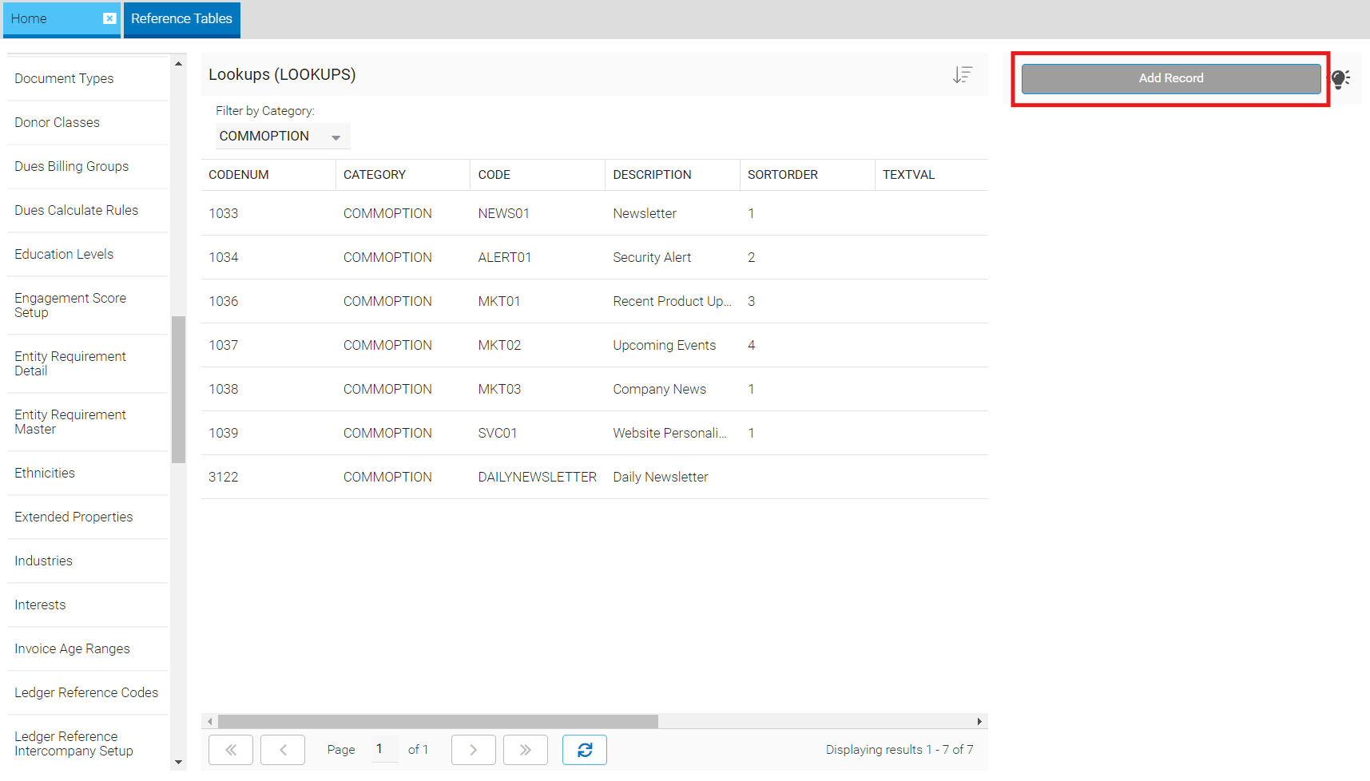The height and width of the screenshot is (781, 1370).
Task: Select the DAILYNEWSLETTER code cell
Action: pos(538,477)
